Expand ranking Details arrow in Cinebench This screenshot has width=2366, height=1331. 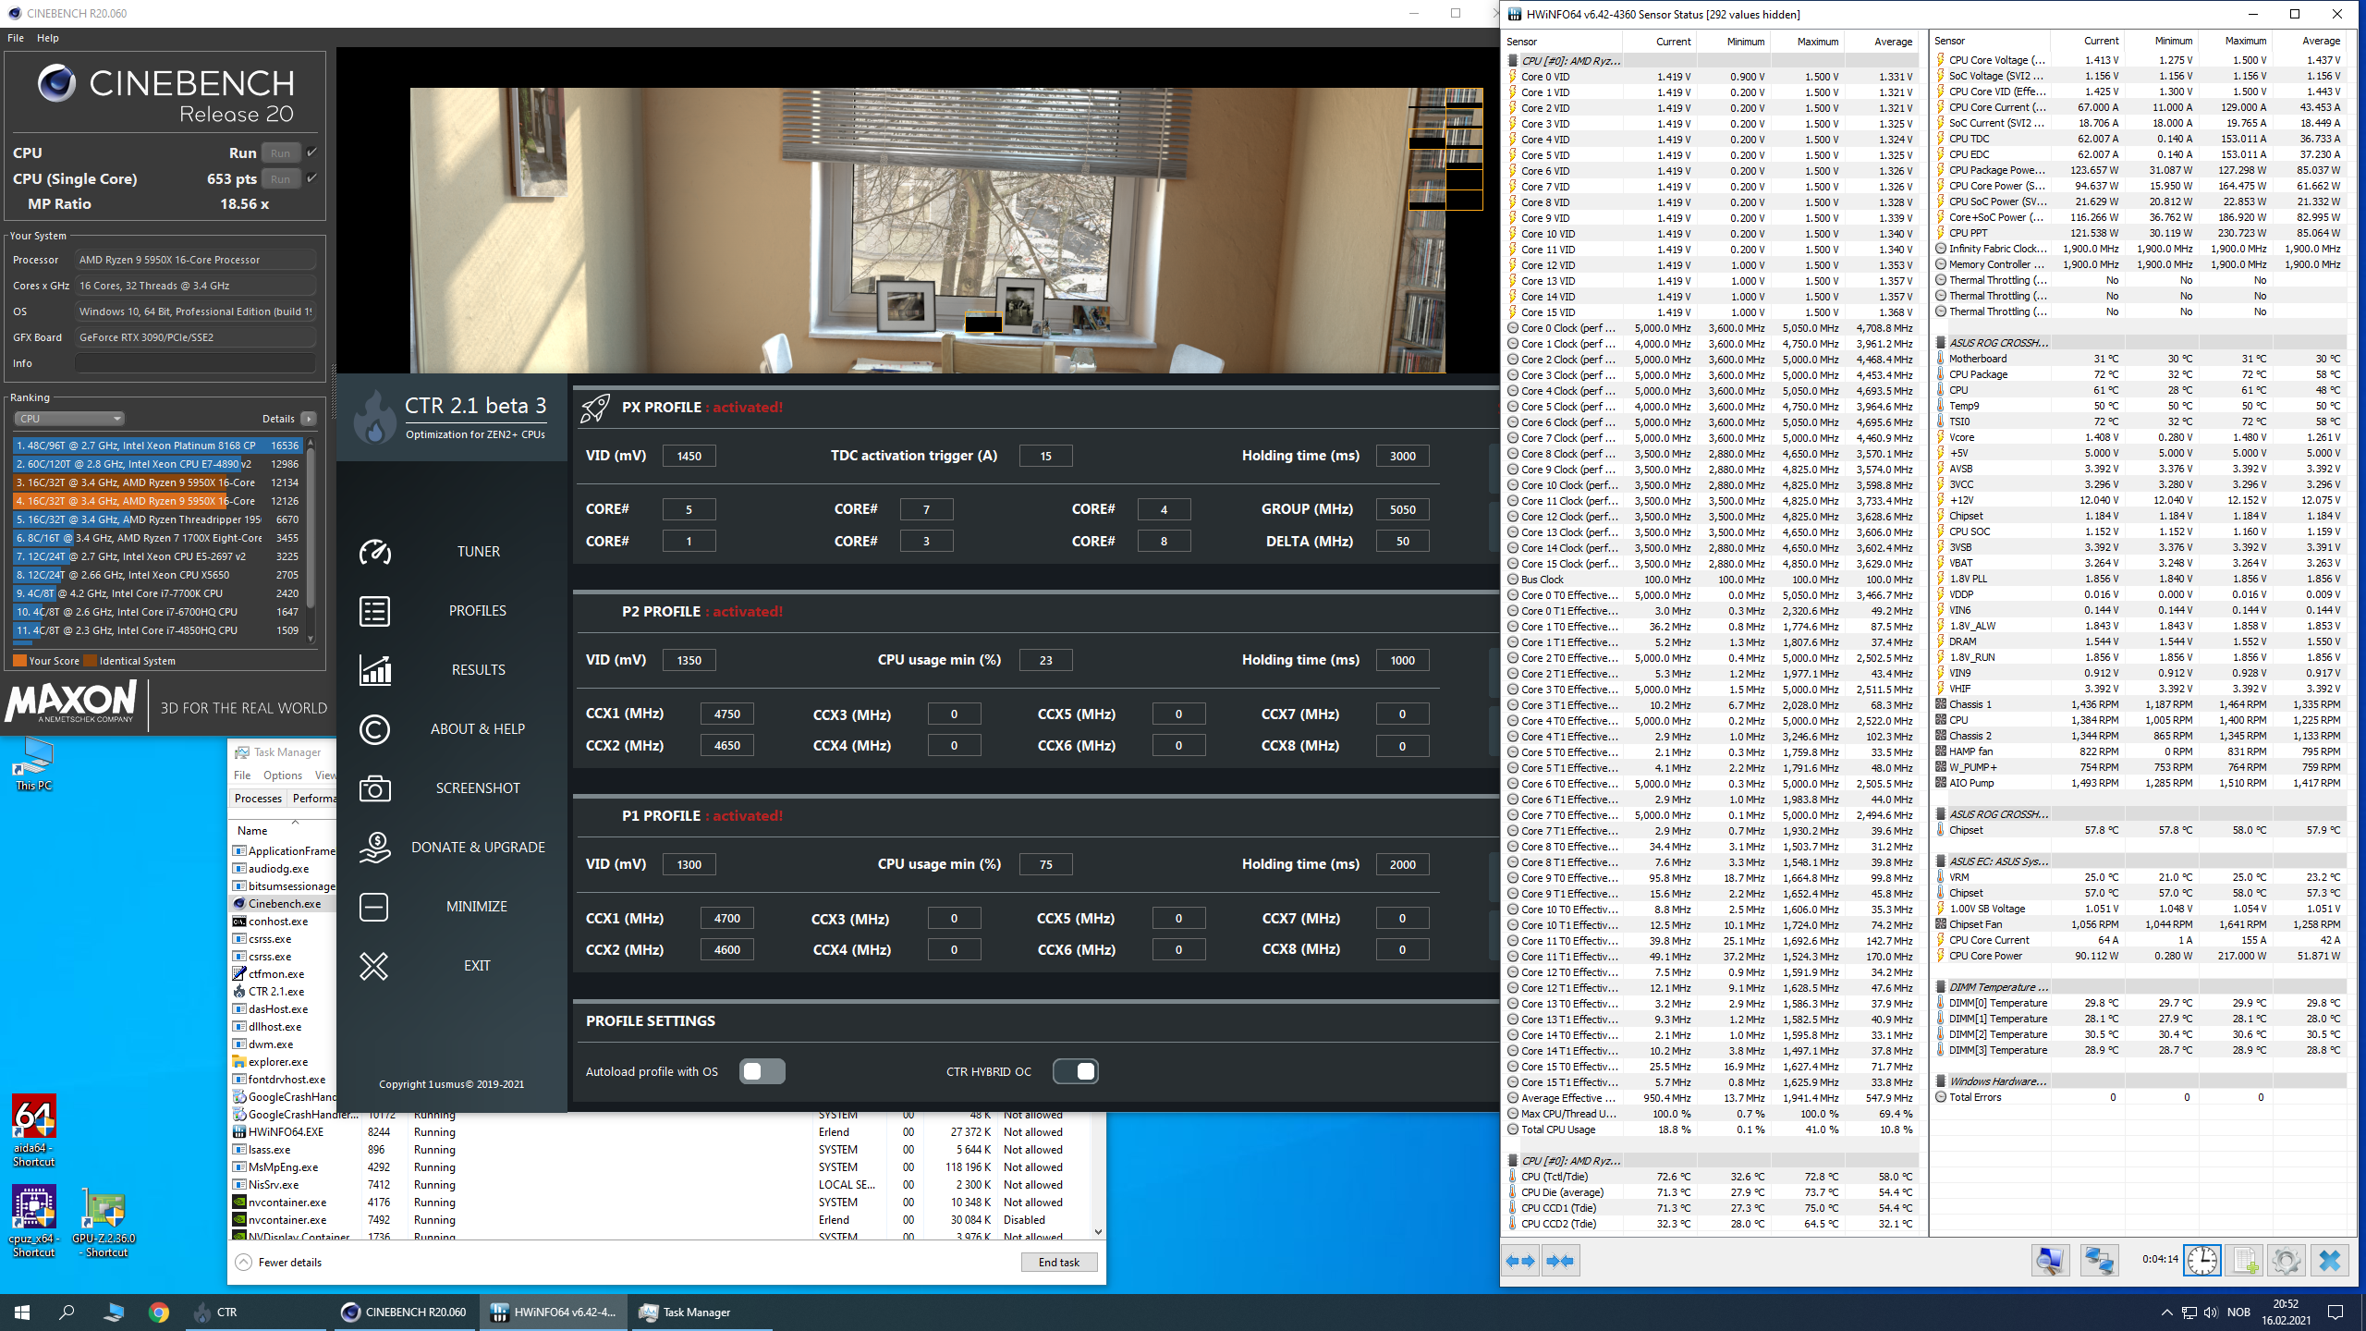pyautogui.click(x=309, y=419)
